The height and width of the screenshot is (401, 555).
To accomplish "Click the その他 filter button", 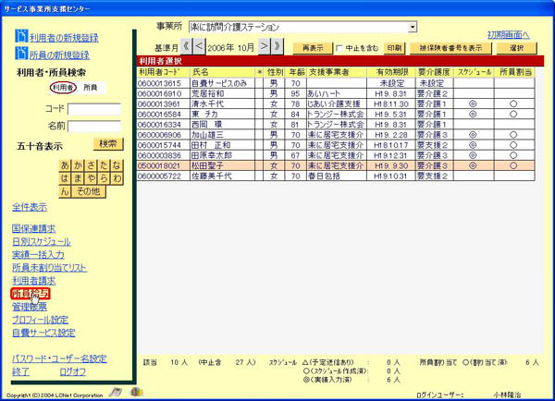I will click(89, 191).
